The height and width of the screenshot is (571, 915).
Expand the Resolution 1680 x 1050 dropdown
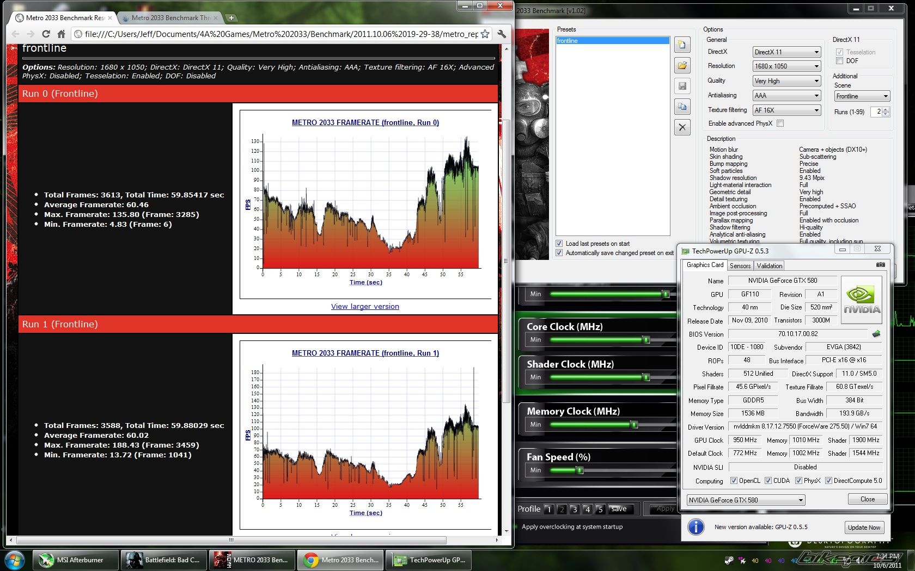pyautogui.click(x=786, y=66)
